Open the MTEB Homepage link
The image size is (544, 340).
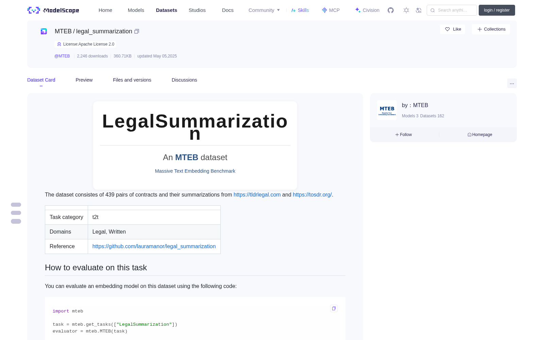point(480,135)
